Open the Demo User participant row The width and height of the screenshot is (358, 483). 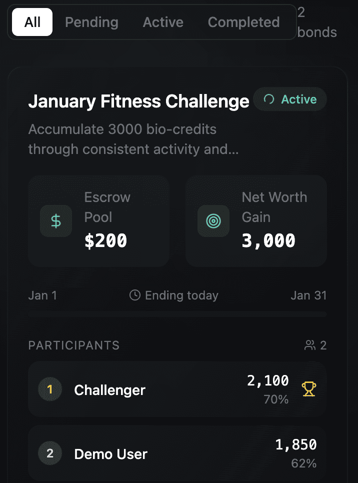point(177,453)
